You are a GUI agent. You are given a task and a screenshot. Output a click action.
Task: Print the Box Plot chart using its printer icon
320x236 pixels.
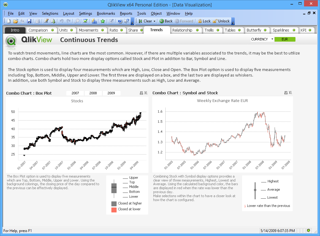tap(141, 93)
